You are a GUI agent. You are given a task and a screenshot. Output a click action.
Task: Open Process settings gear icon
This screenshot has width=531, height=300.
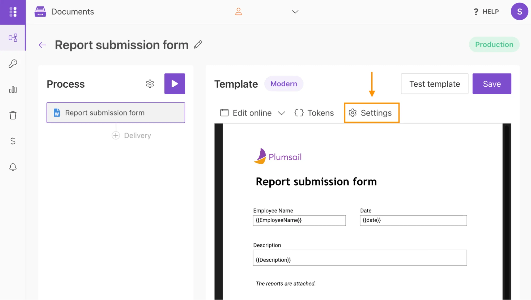coord(150,84)
